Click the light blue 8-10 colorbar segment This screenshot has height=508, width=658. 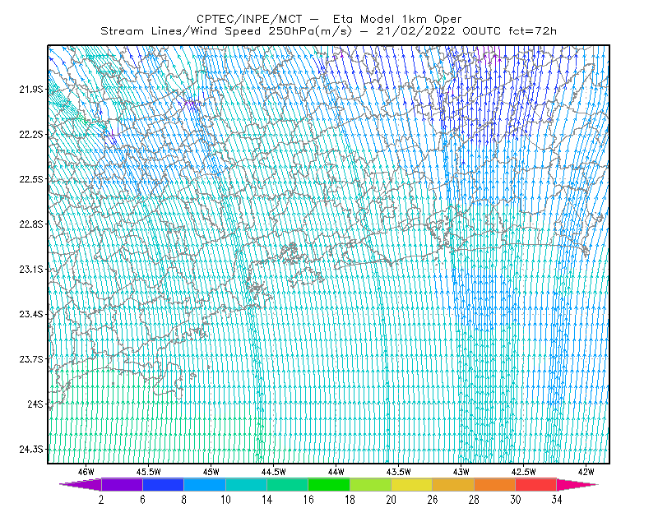[204, 484]
